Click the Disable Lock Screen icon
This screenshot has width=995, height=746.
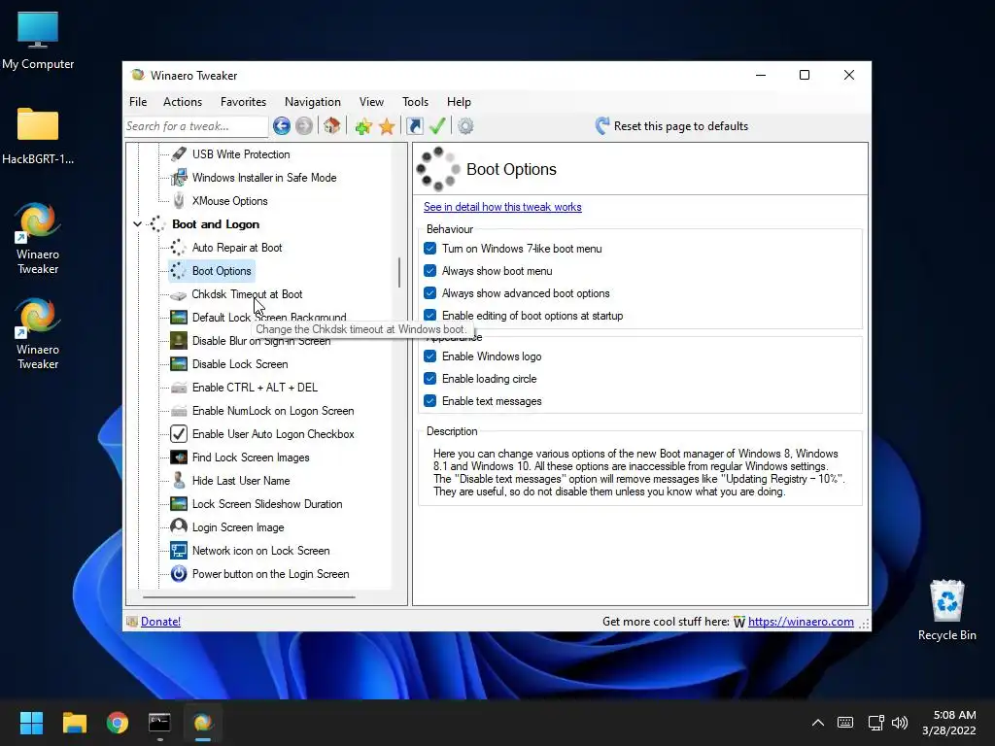click(179, 364)
